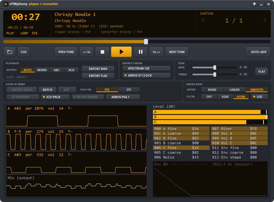The height and width of the screenshot is (202, 274).
Task: Start playback with the orange play button
Action: [x=121, y=52]
